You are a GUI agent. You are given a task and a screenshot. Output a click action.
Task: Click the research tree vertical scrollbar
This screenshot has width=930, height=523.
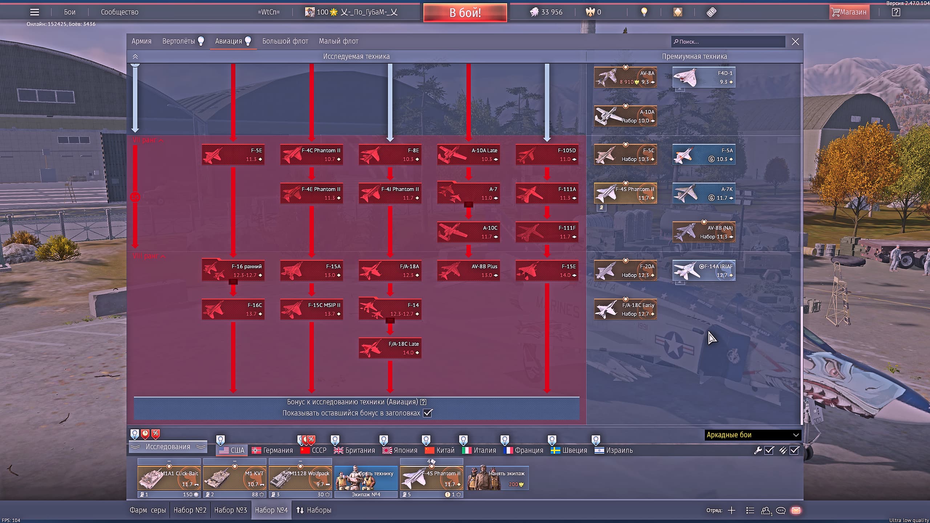tap(801, 365)
